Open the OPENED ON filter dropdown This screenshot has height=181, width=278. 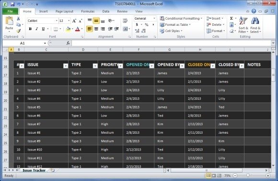coord(152,66)
